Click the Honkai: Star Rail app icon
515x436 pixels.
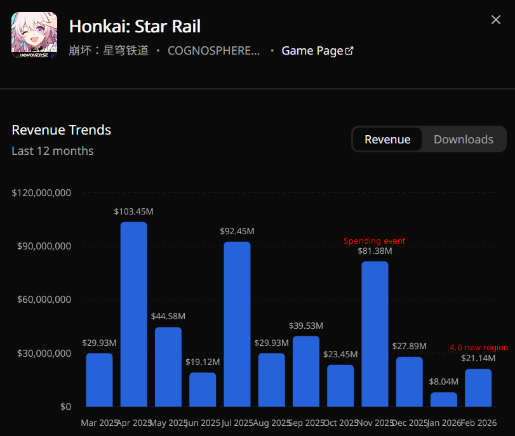[x=34, y=35]
